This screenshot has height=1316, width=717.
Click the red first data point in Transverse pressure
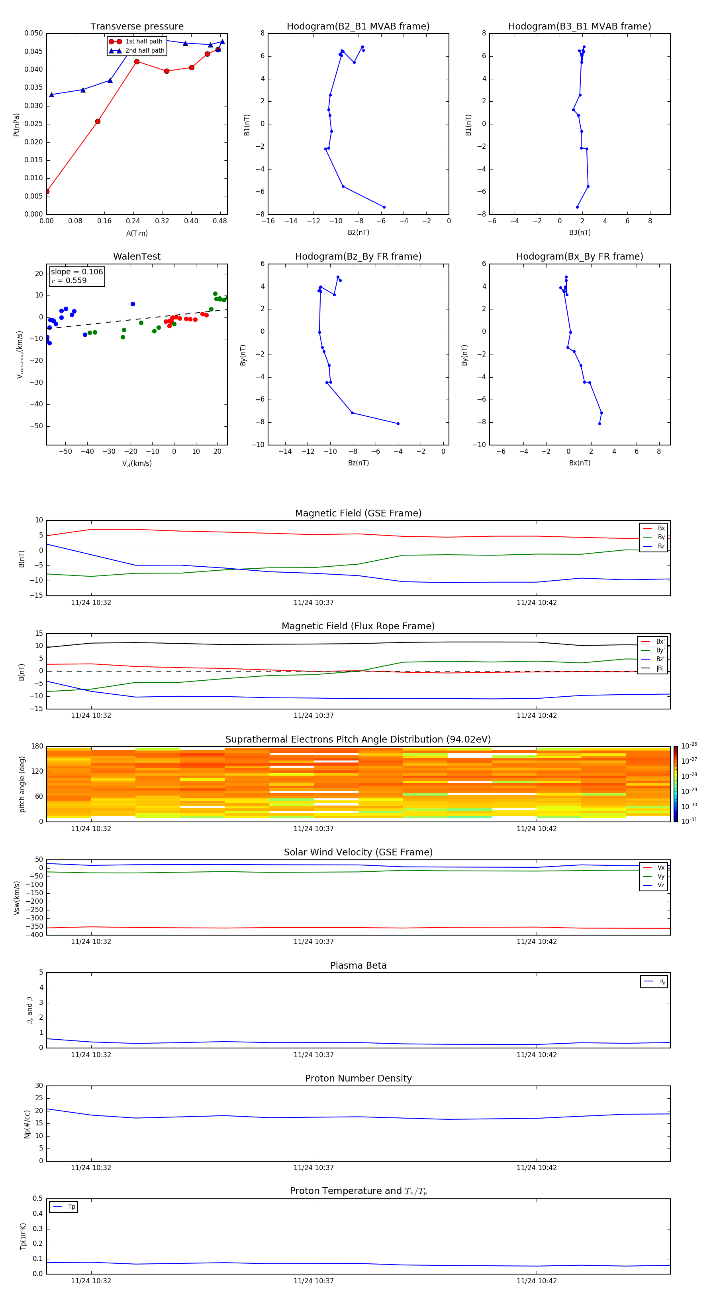[47, 191]
